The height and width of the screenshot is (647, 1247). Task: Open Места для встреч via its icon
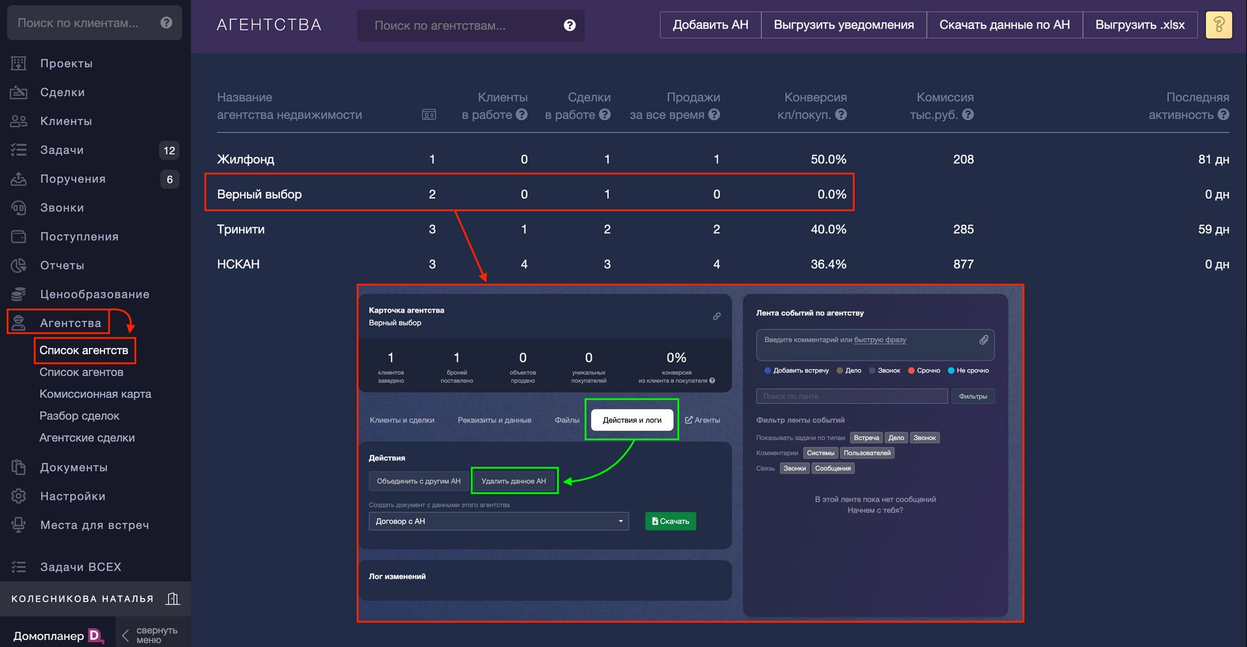point(18,525)
